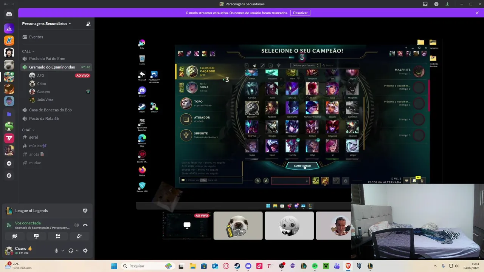
Task: Open the weather widget showing 25°C
Action: (19, 266)
